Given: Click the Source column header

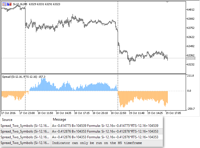Looking at the screenshot, I should click(x=7, y=120).
